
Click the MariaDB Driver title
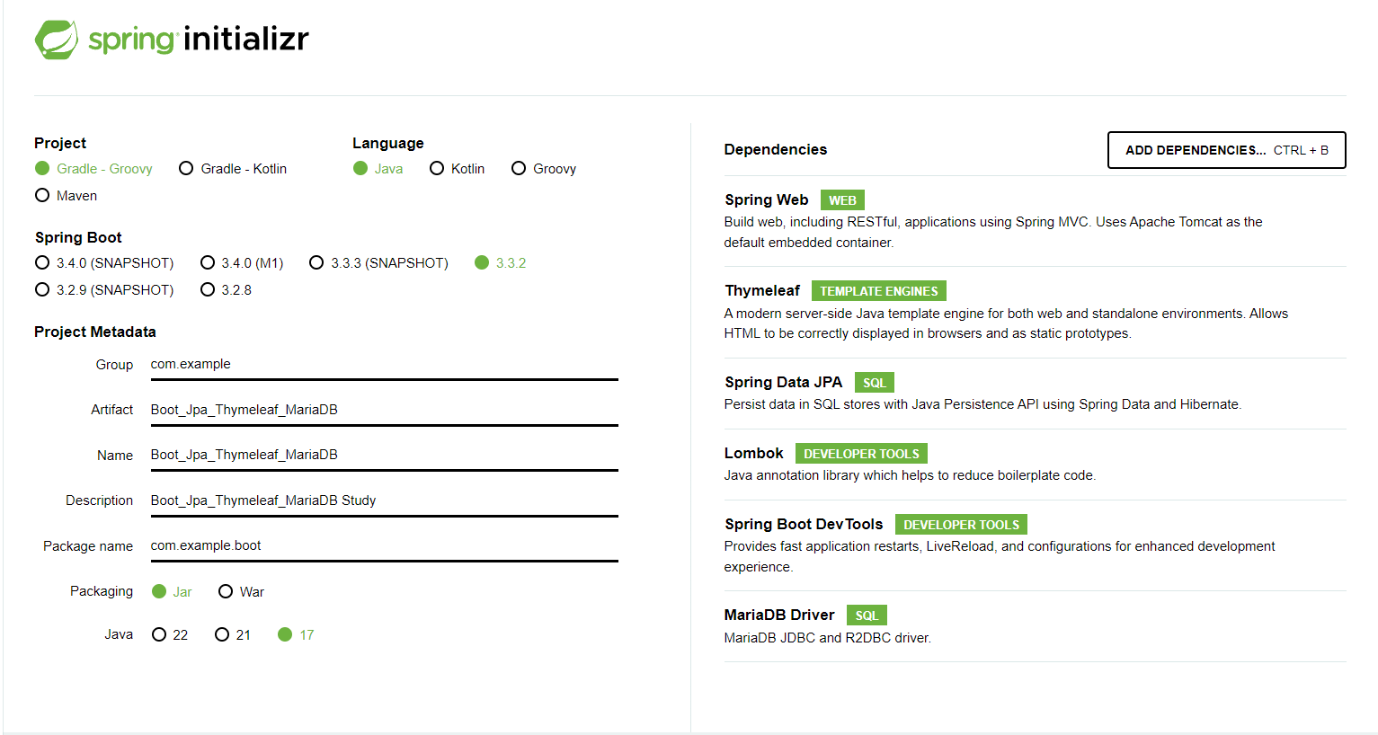coord(779,615)
